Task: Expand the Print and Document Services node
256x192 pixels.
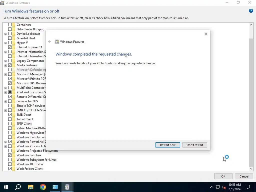Action: pos(5,92)
